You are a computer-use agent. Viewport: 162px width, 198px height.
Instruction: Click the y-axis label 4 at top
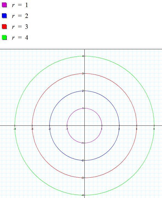(x=83, y=56)
